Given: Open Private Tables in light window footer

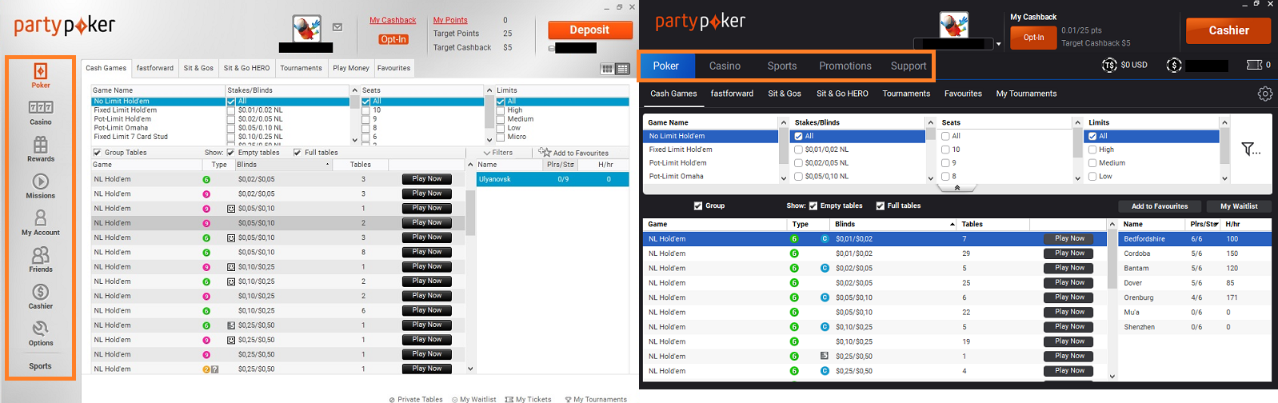Looking at the screenshot, I should click(416, 399).
